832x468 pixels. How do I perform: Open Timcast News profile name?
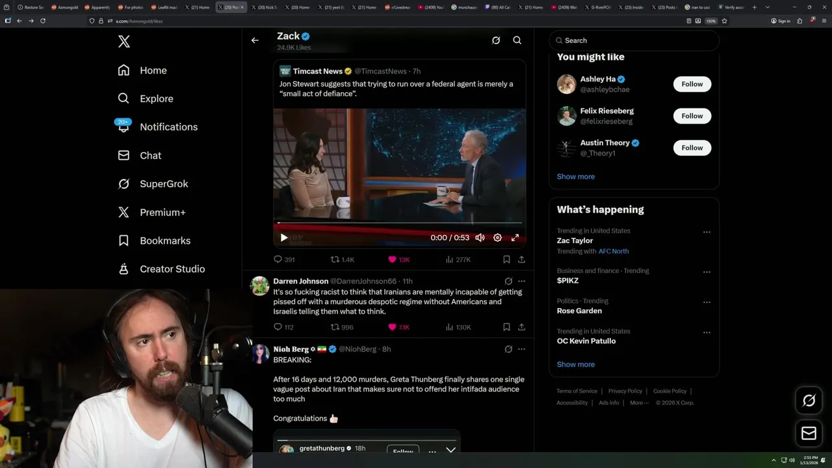click(x=318, y=71)
